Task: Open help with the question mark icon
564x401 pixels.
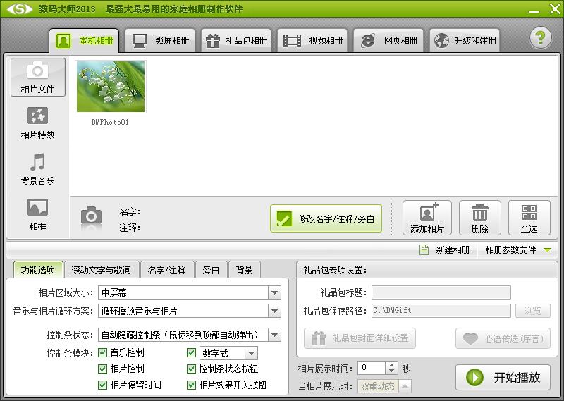Action: [540, 38]
